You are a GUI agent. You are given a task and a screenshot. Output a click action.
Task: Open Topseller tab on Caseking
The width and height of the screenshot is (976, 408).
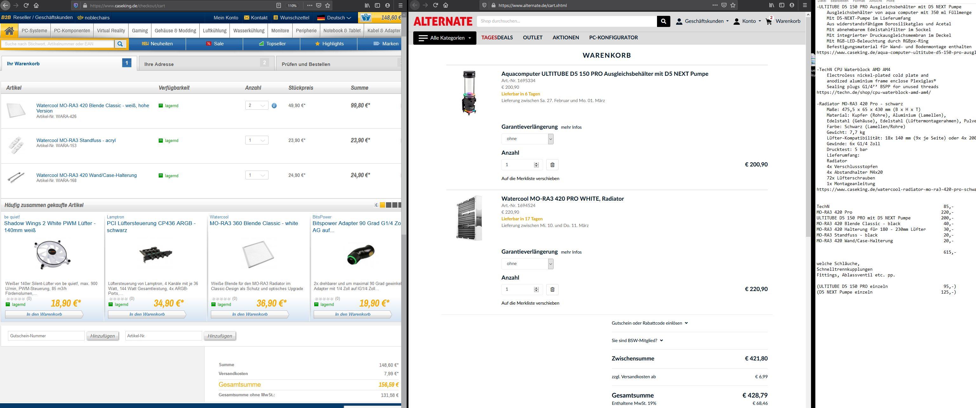coord(272,44)
